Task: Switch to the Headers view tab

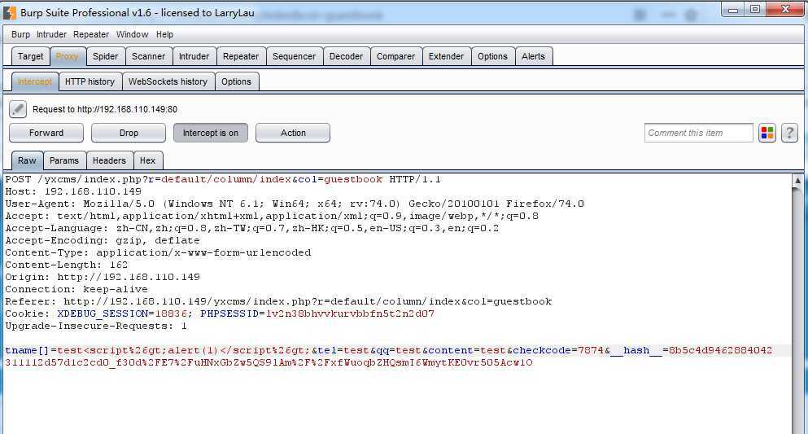Action: pos(109,160)
